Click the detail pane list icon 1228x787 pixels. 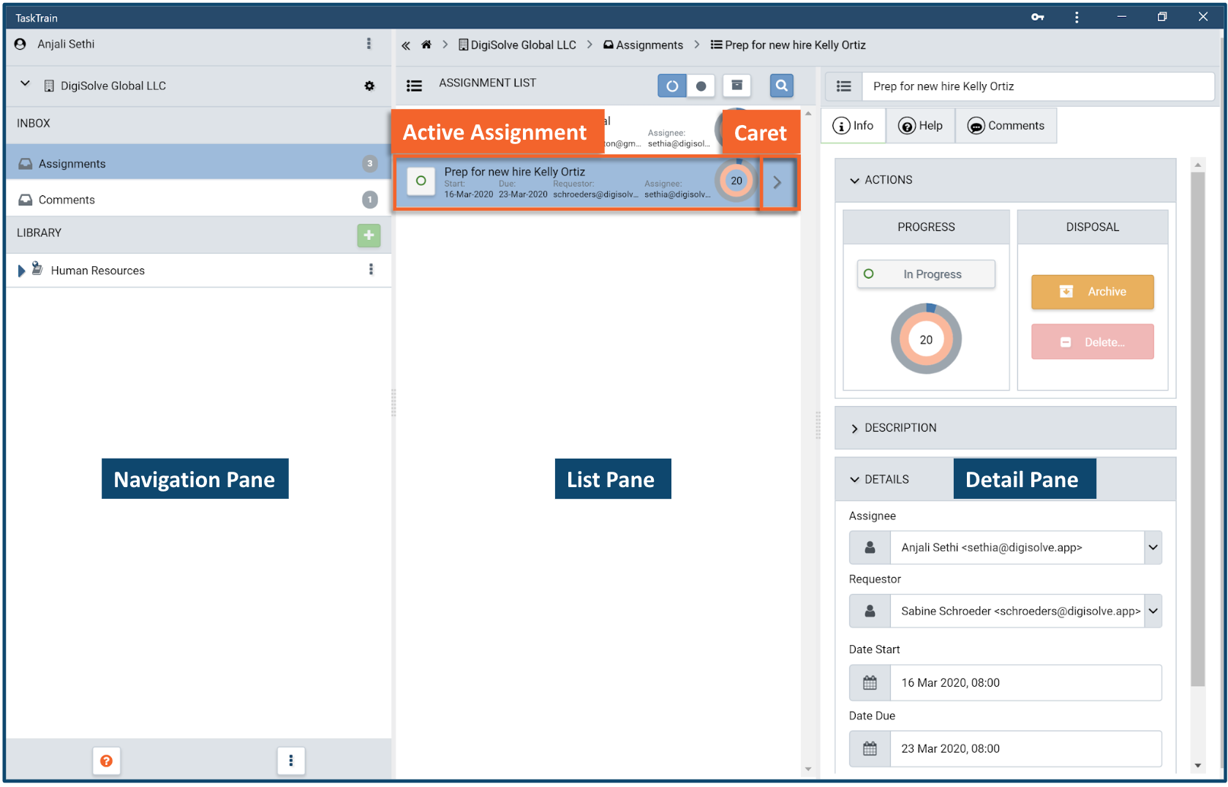[843, 86]
